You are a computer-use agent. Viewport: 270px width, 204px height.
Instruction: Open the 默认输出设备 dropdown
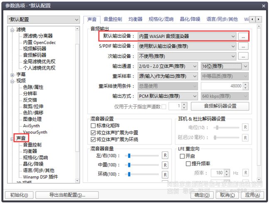click(x=187, y=36)
